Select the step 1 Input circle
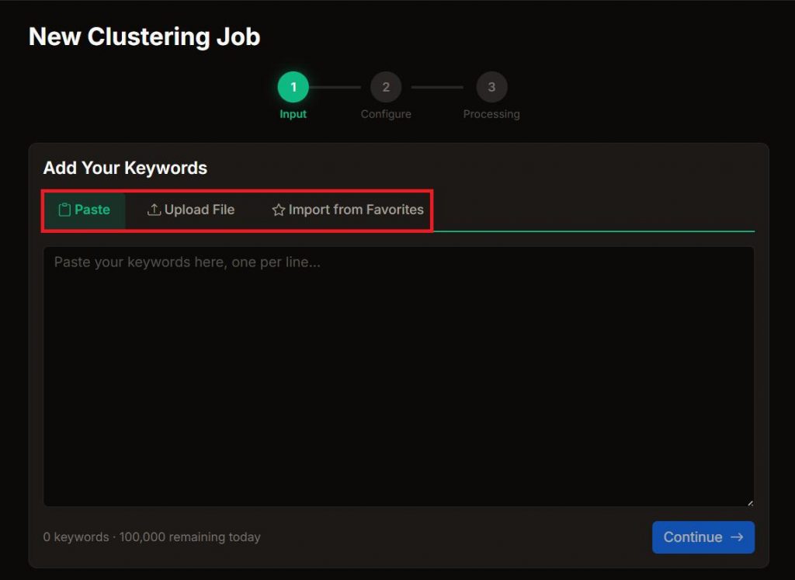Screen dimensions: 795x580 pos(293,87)
